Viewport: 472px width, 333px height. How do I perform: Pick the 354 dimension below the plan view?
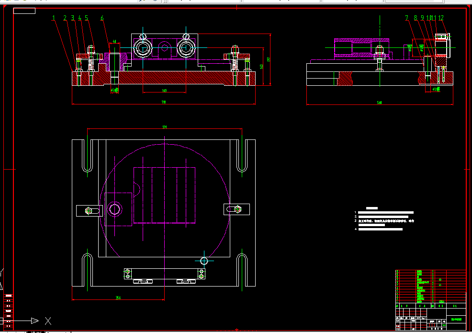(118, 298)
